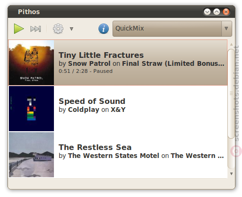Select the Coldplay X&Y album cover
This screenshot has width=242, height=197.
31,109
